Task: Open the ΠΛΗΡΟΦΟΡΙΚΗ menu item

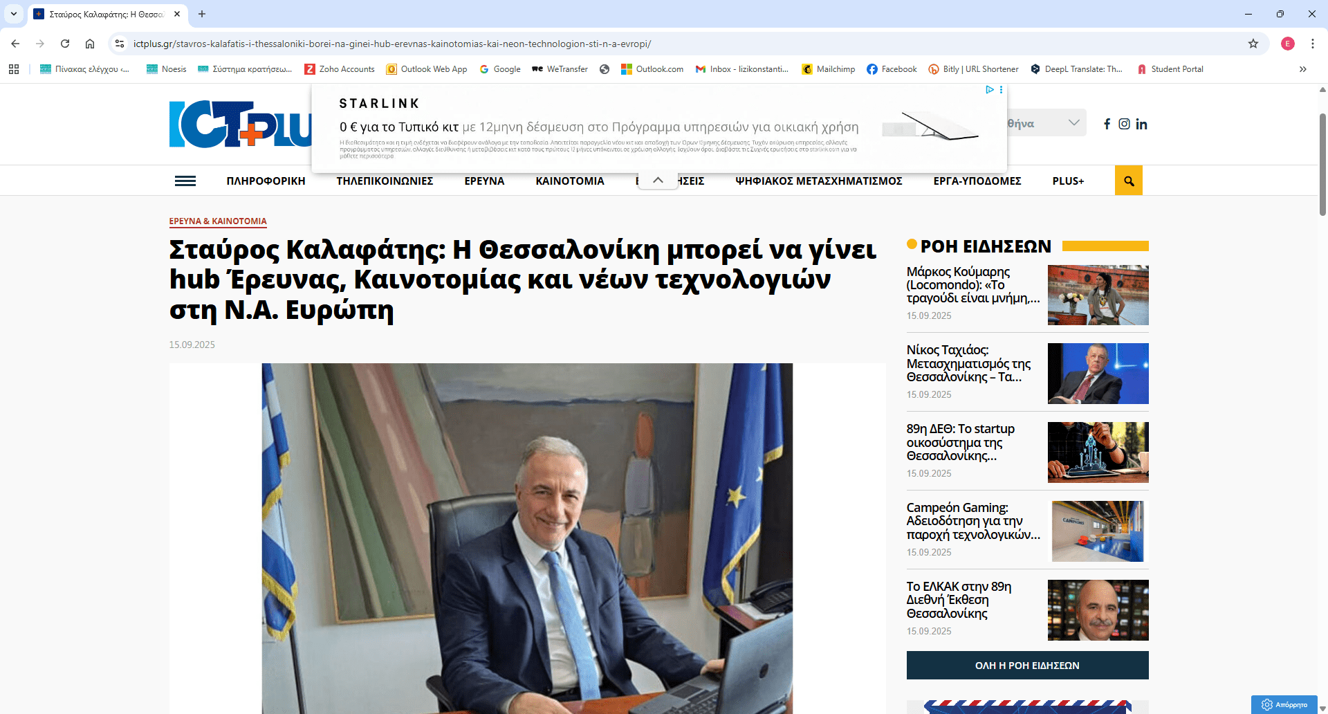Action: pos(266,181)
